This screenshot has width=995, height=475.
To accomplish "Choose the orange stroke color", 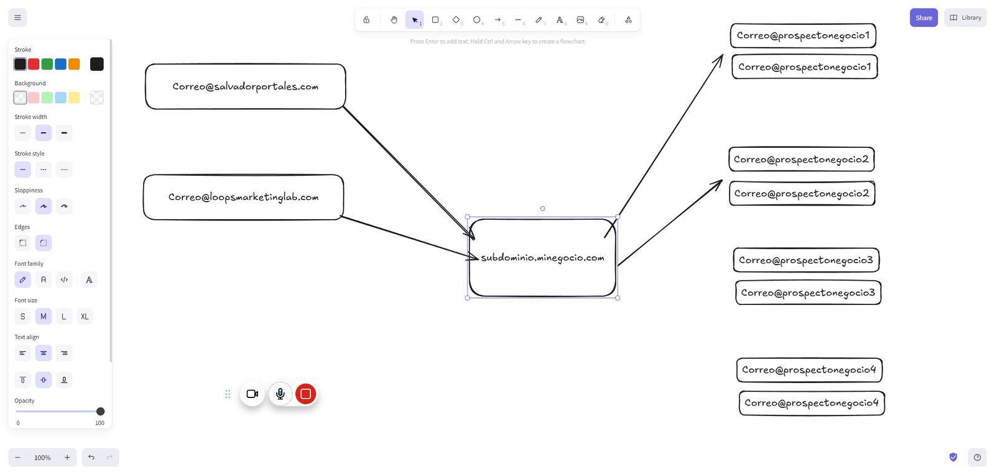I will [x=74, y=64].
